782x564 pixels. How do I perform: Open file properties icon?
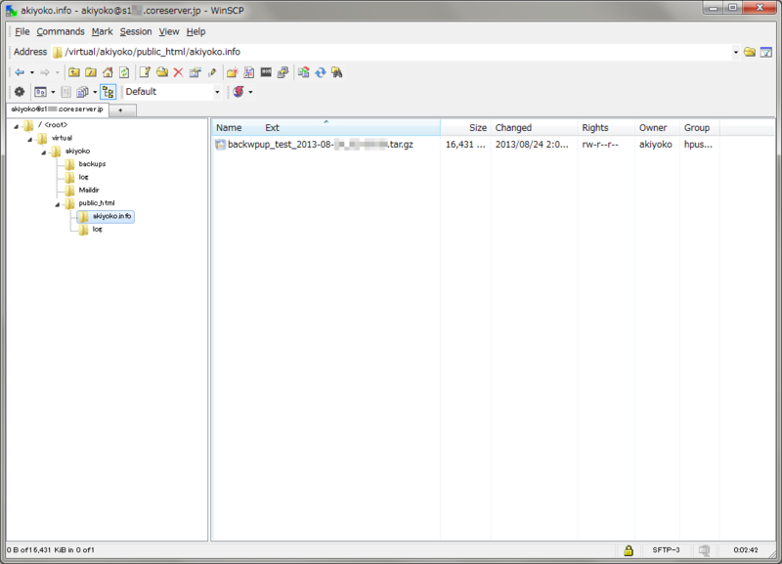coord(195,72)
